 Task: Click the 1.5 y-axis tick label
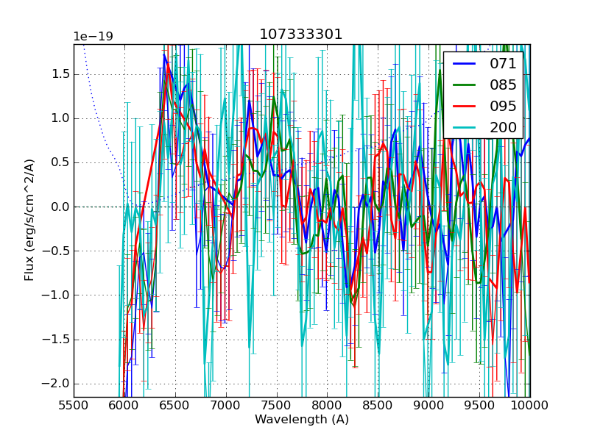pos(59,74)
